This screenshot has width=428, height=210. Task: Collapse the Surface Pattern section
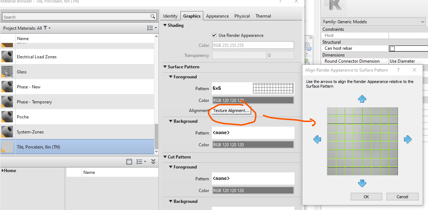pyautogui.click(x=165, y=67)
